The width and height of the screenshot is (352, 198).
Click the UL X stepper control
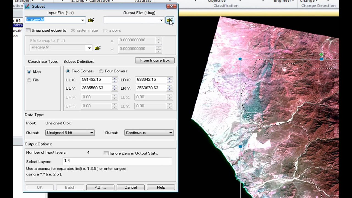tap(115, 80)
